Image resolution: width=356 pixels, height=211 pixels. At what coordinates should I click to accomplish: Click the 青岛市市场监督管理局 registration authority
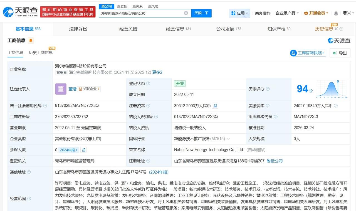tap(75, 161)
